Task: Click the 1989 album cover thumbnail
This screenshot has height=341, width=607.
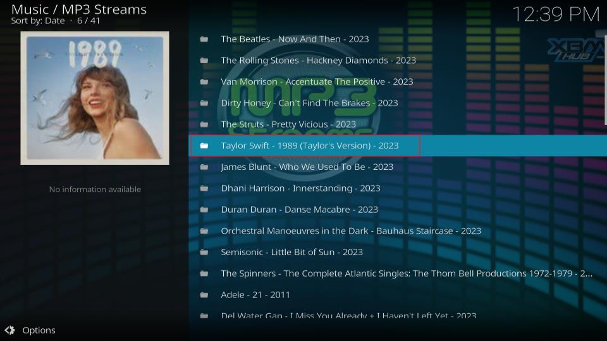Action: (95, 98)
